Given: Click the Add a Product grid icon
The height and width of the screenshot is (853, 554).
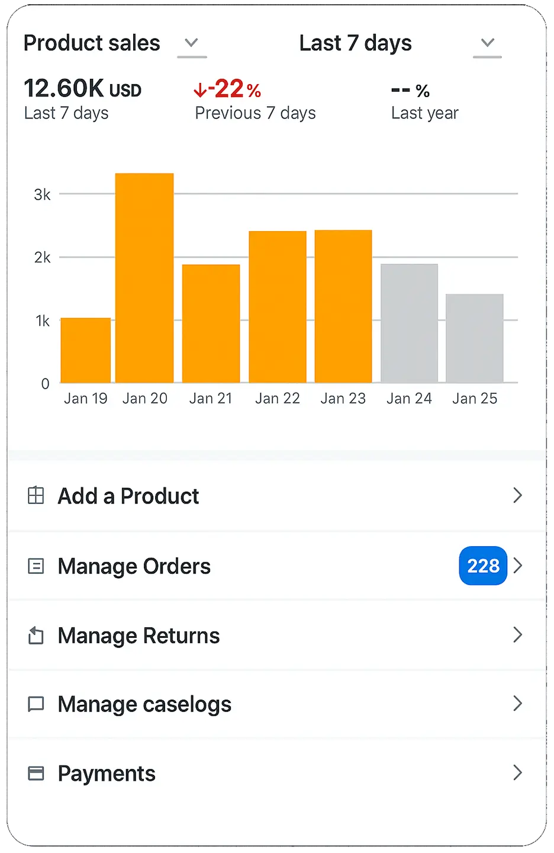Looking at the screenshot, I should (36, 495).
